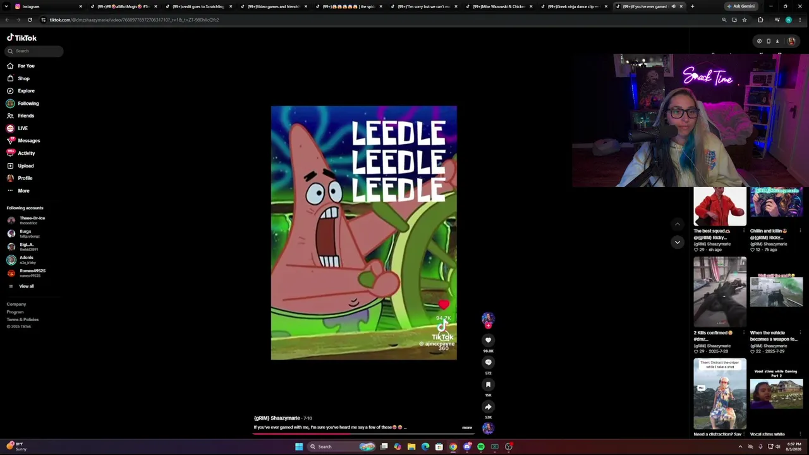Switch to 'Video games and friends' tab
Image resolution: width=809 pixels, height=455 pixels.
[273, 6]
